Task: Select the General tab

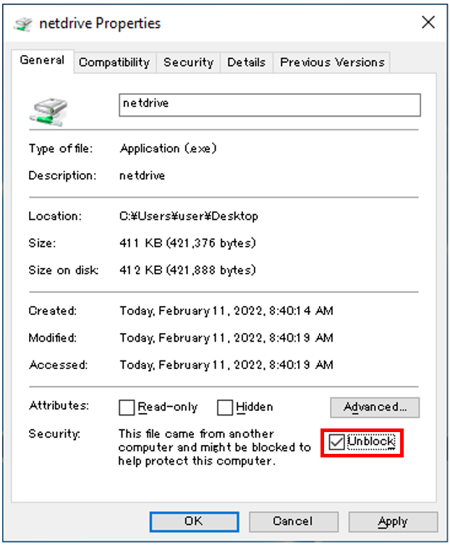Action: point(42,61)
